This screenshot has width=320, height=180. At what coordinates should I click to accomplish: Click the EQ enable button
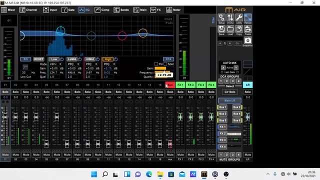(25, 59)
